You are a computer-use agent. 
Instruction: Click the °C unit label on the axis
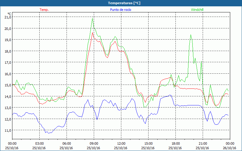click(x=9, y=14)
